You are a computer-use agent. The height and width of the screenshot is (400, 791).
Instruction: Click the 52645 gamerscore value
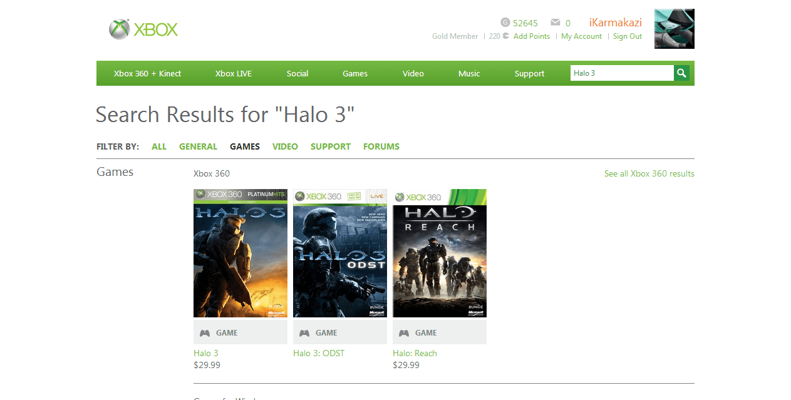tap(525, 23)
